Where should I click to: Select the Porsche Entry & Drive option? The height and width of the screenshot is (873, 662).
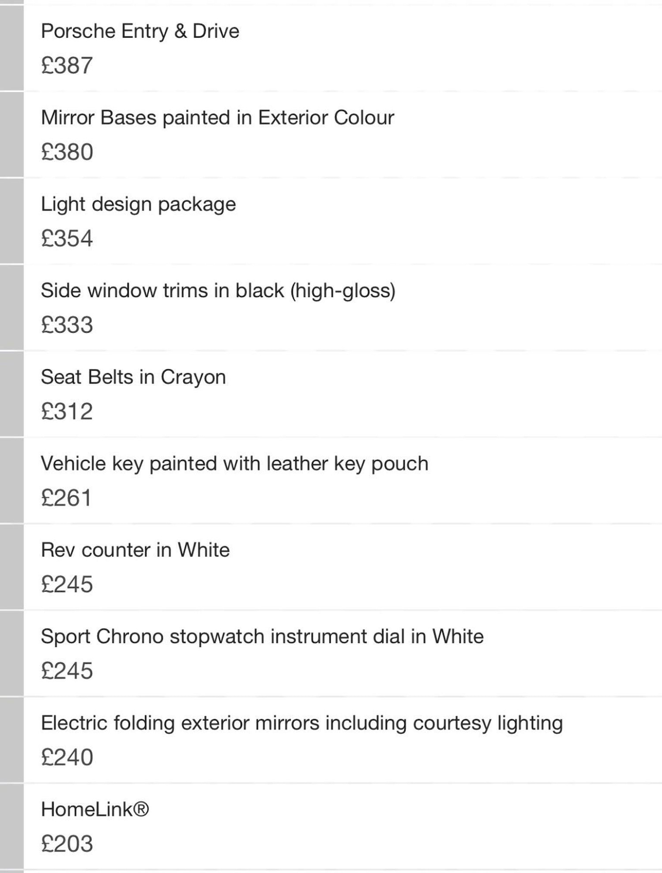pyautogui.click(x=140, y=31)
